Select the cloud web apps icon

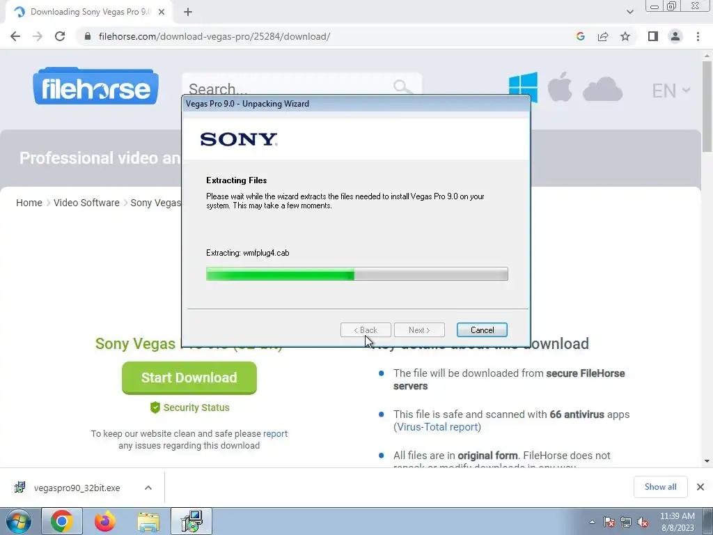point(602,88)
